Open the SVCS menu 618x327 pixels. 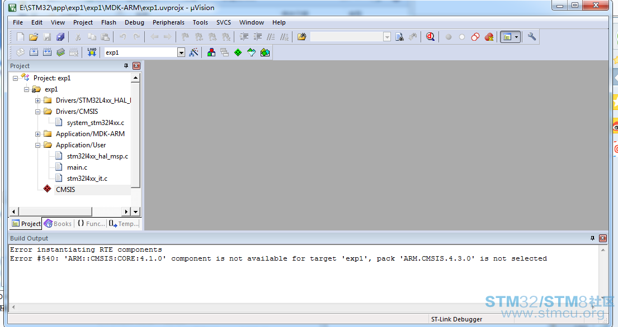coord(224,22)
